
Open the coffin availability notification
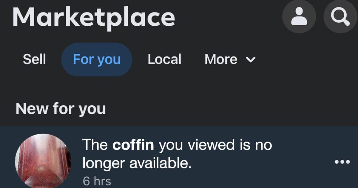pos(177,154)
